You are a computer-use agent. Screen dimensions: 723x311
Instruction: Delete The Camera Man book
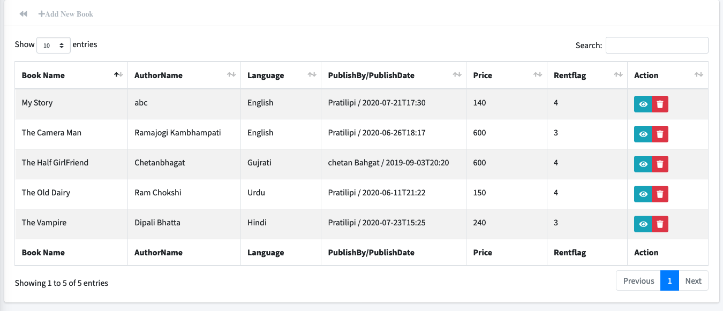click(660, 134)
